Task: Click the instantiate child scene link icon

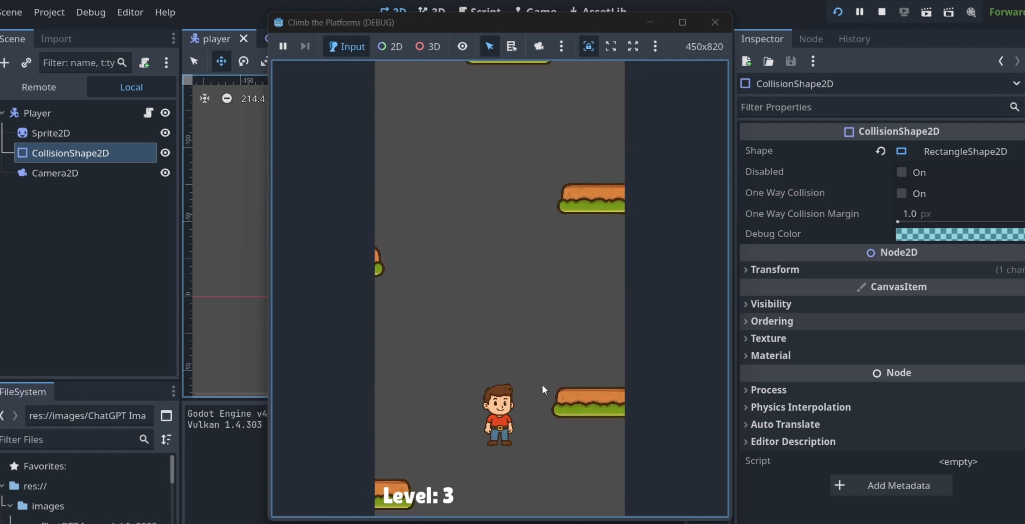Action: 26,63
